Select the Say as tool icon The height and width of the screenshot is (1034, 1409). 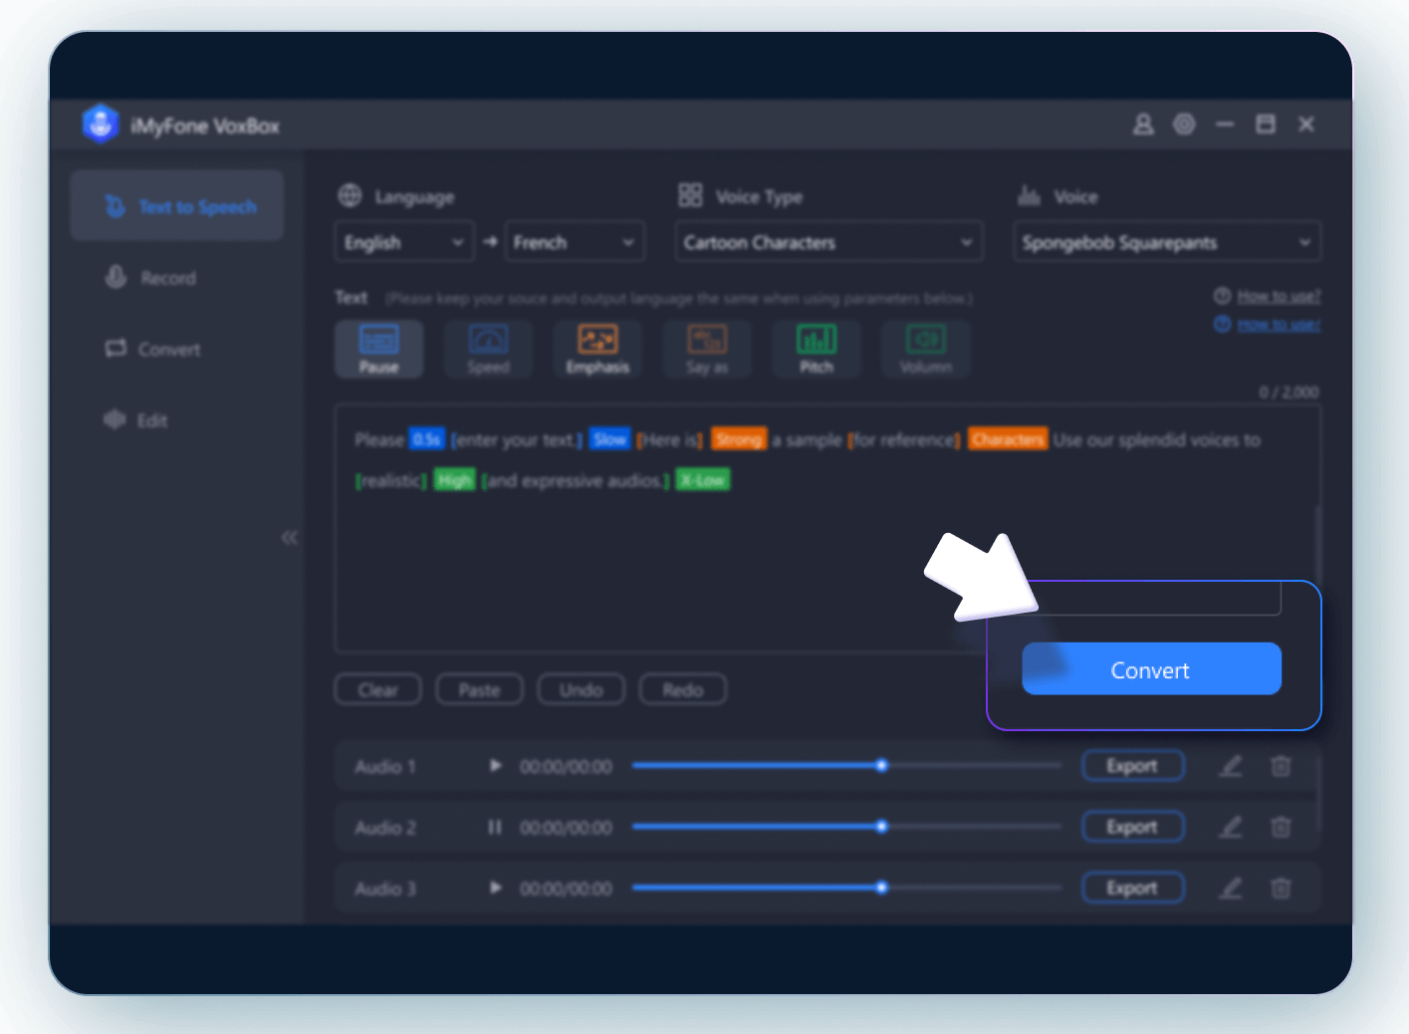pos(707,349)
